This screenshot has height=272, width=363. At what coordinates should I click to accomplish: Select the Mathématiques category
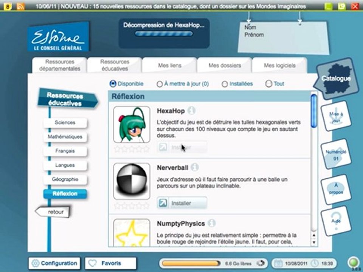65,137
